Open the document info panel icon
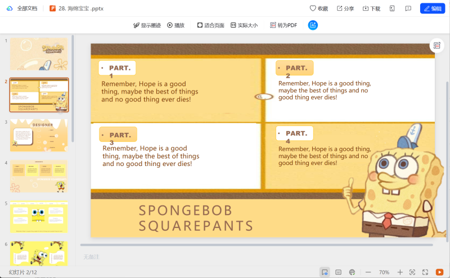This screenshot has width=450, height=278. click(x=392, y=8)
